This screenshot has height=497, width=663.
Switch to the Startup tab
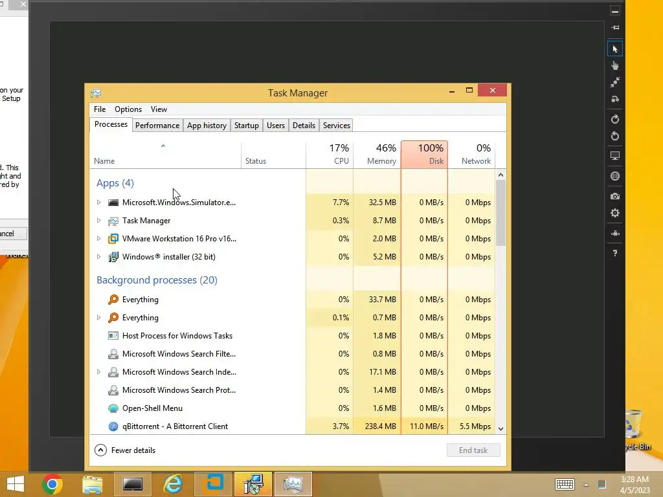[x=247, y=126]
